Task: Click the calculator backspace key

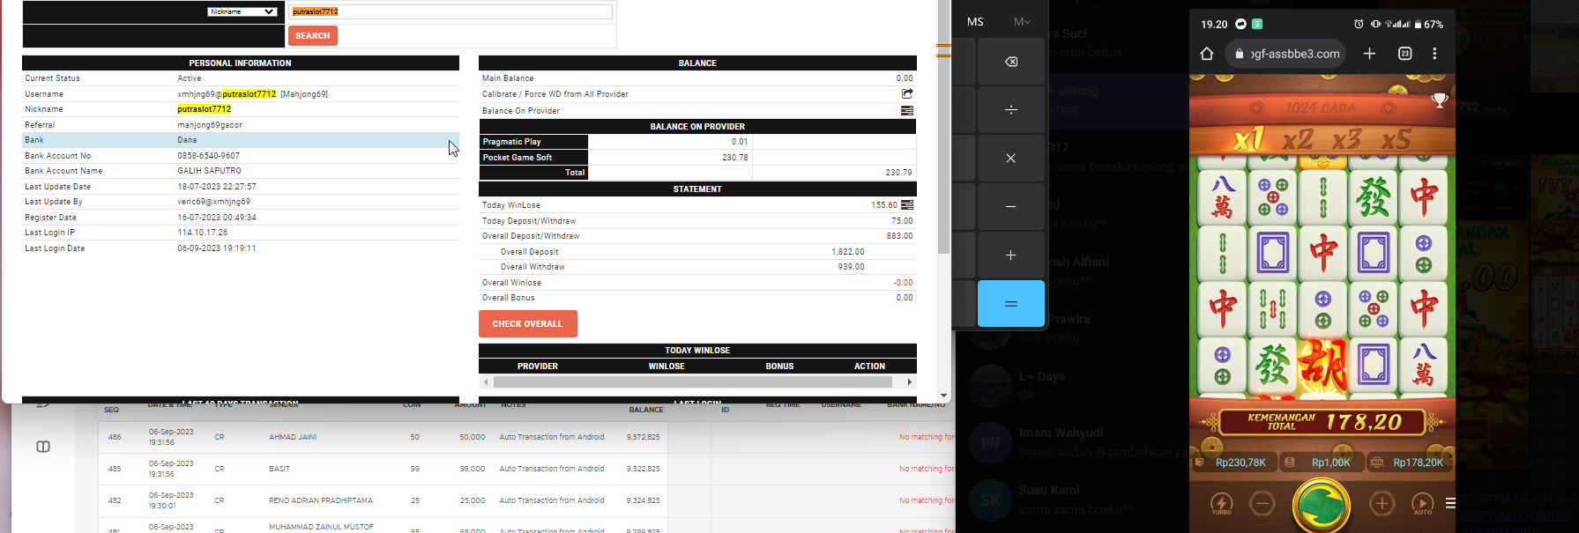Action: pyautogui.click(x=1011, y=62)
